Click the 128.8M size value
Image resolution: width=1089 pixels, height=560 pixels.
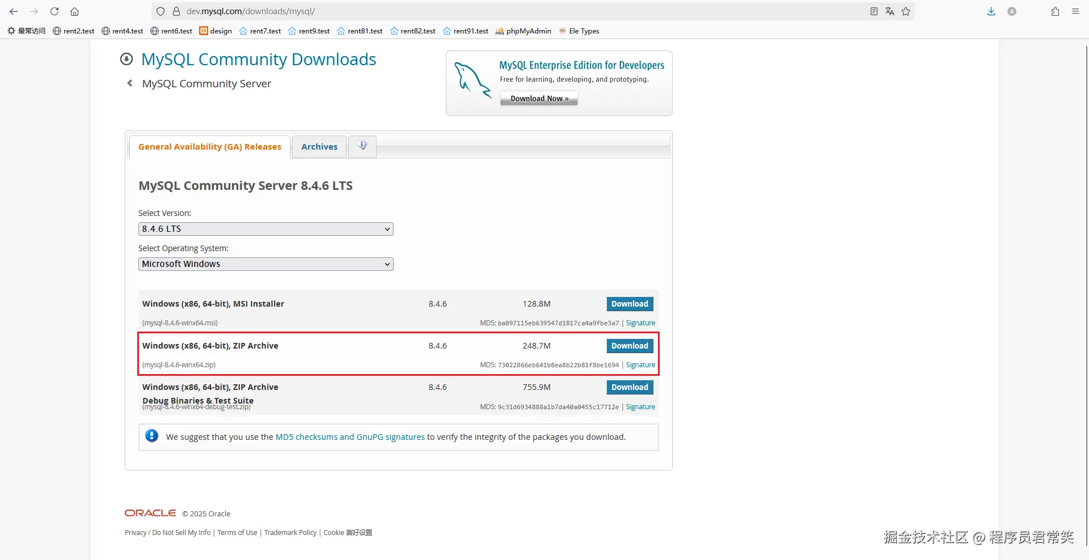click(x=537, y=304)
